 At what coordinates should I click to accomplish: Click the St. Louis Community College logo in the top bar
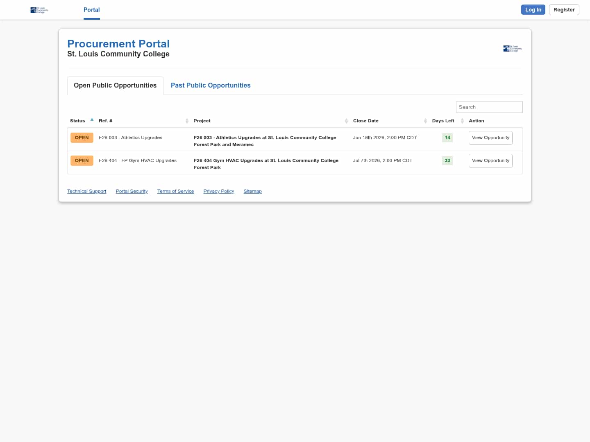pyautogui.click(x=39, y=10)
